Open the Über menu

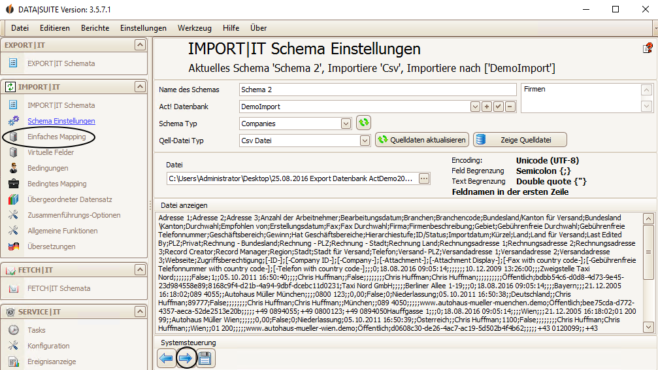(x=258, y=27)
